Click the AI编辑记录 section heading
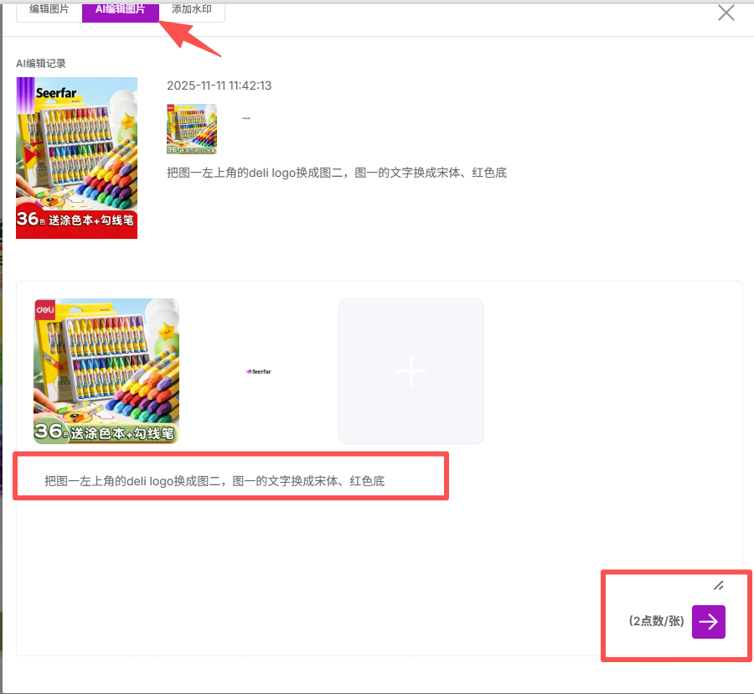This screenshot has height=694, width=754. (40, 64)
